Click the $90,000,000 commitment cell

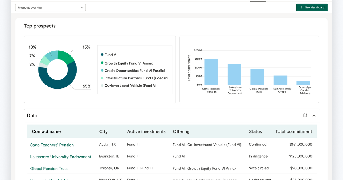pos(301,168)
